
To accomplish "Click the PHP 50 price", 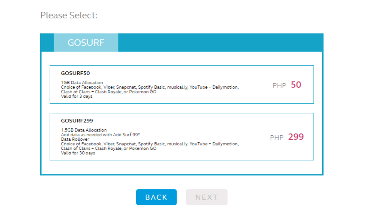I will point(287,85).
